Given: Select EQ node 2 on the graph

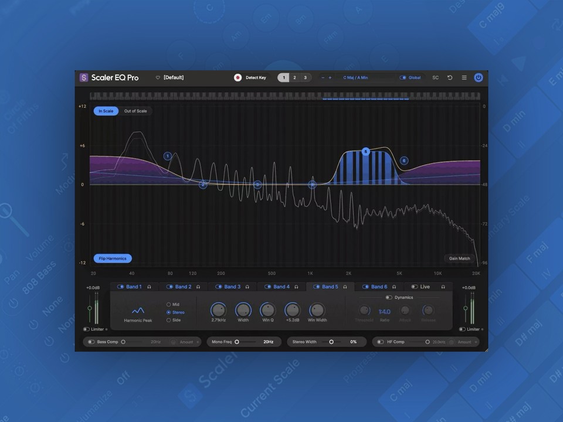Looking at the screenshot, I should point(203,185).
